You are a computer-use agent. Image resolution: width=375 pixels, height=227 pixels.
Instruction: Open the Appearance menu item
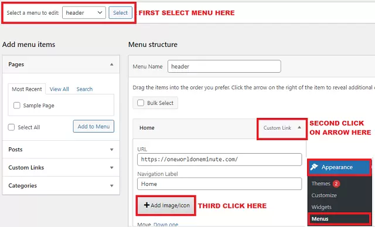click(x=339, y=167)
